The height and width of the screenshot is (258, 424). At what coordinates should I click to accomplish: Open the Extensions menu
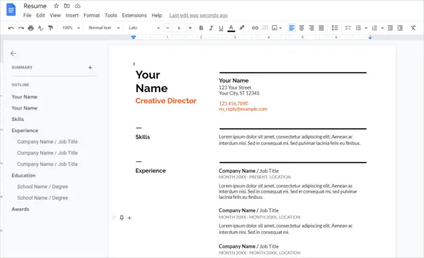135,15
